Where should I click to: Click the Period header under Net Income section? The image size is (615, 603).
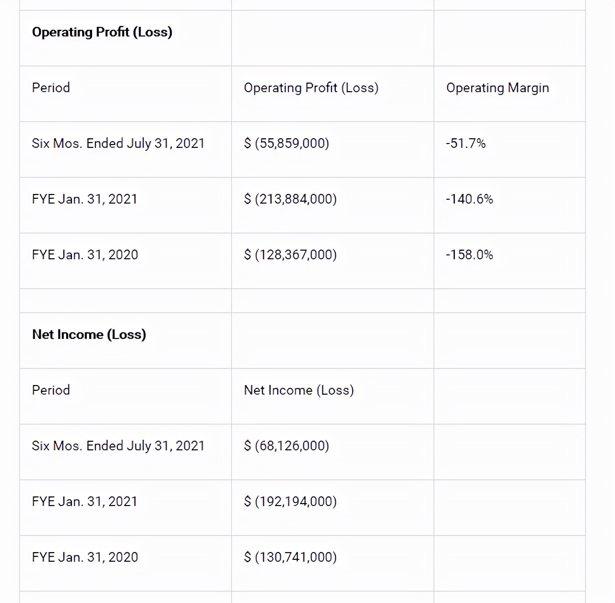coord(51,390)
